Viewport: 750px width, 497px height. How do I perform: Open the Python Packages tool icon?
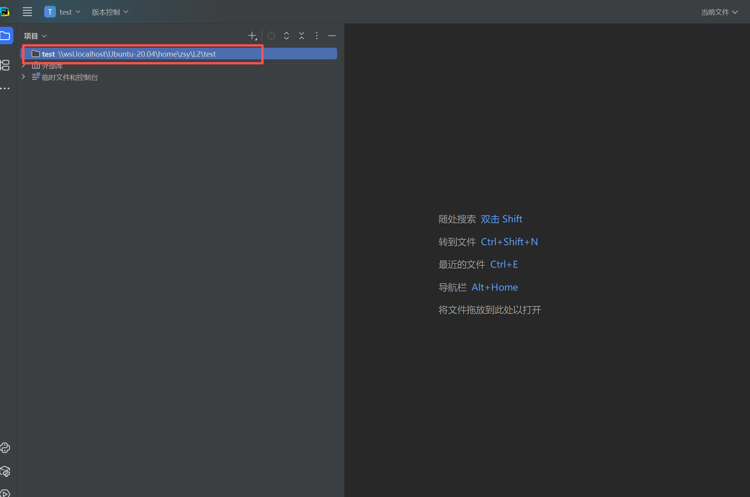[x=5, y=471]
